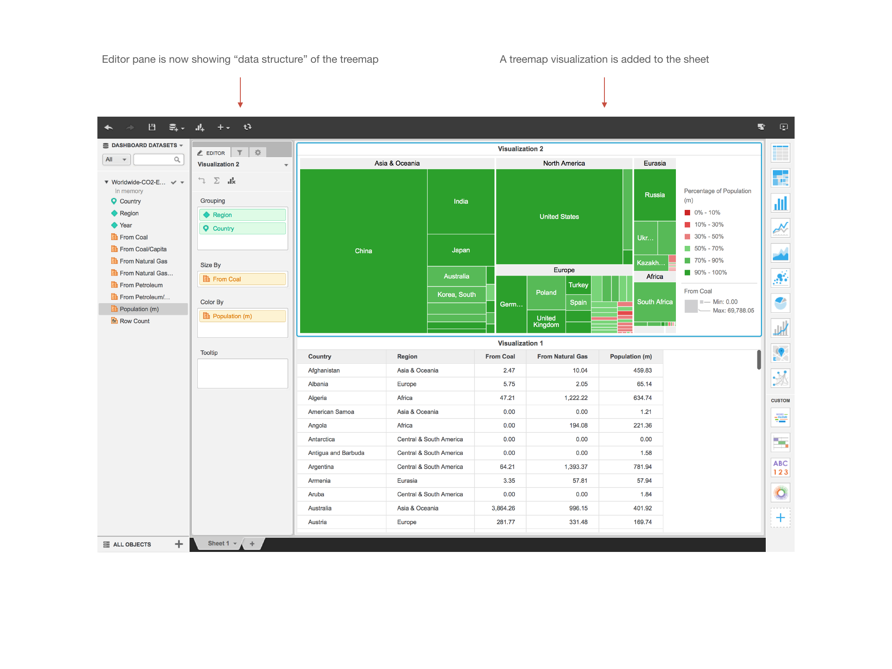Image resolution: width=892 pixels, height=669 pixels.
Task: Open the All filter dropdown in datasets
Action: point(116,159)
